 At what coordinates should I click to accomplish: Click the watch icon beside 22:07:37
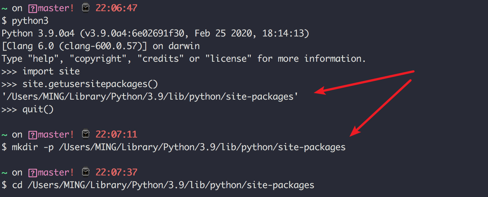86,172
